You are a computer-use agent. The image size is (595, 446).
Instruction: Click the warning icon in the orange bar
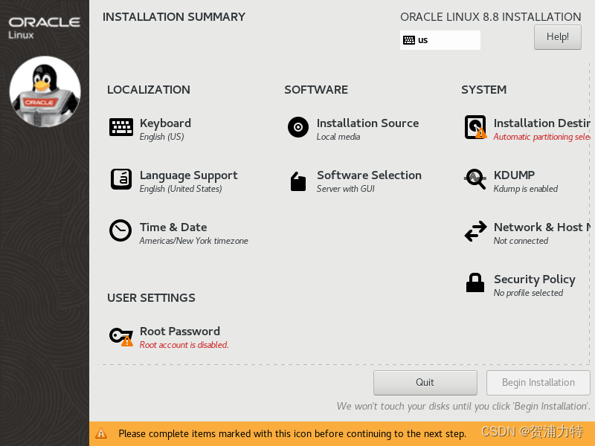(101, 433)
